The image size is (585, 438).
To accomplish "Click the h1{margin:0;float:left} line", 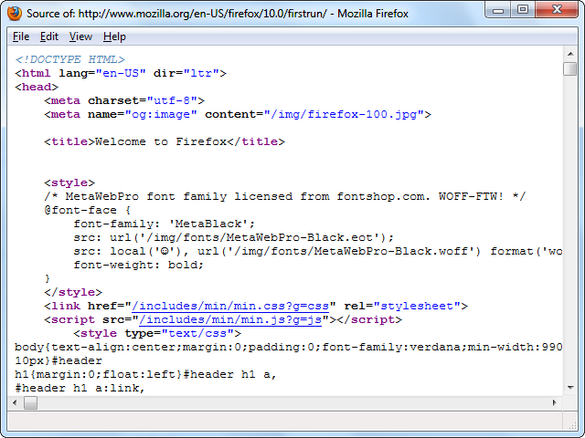I will click(145, 375).
